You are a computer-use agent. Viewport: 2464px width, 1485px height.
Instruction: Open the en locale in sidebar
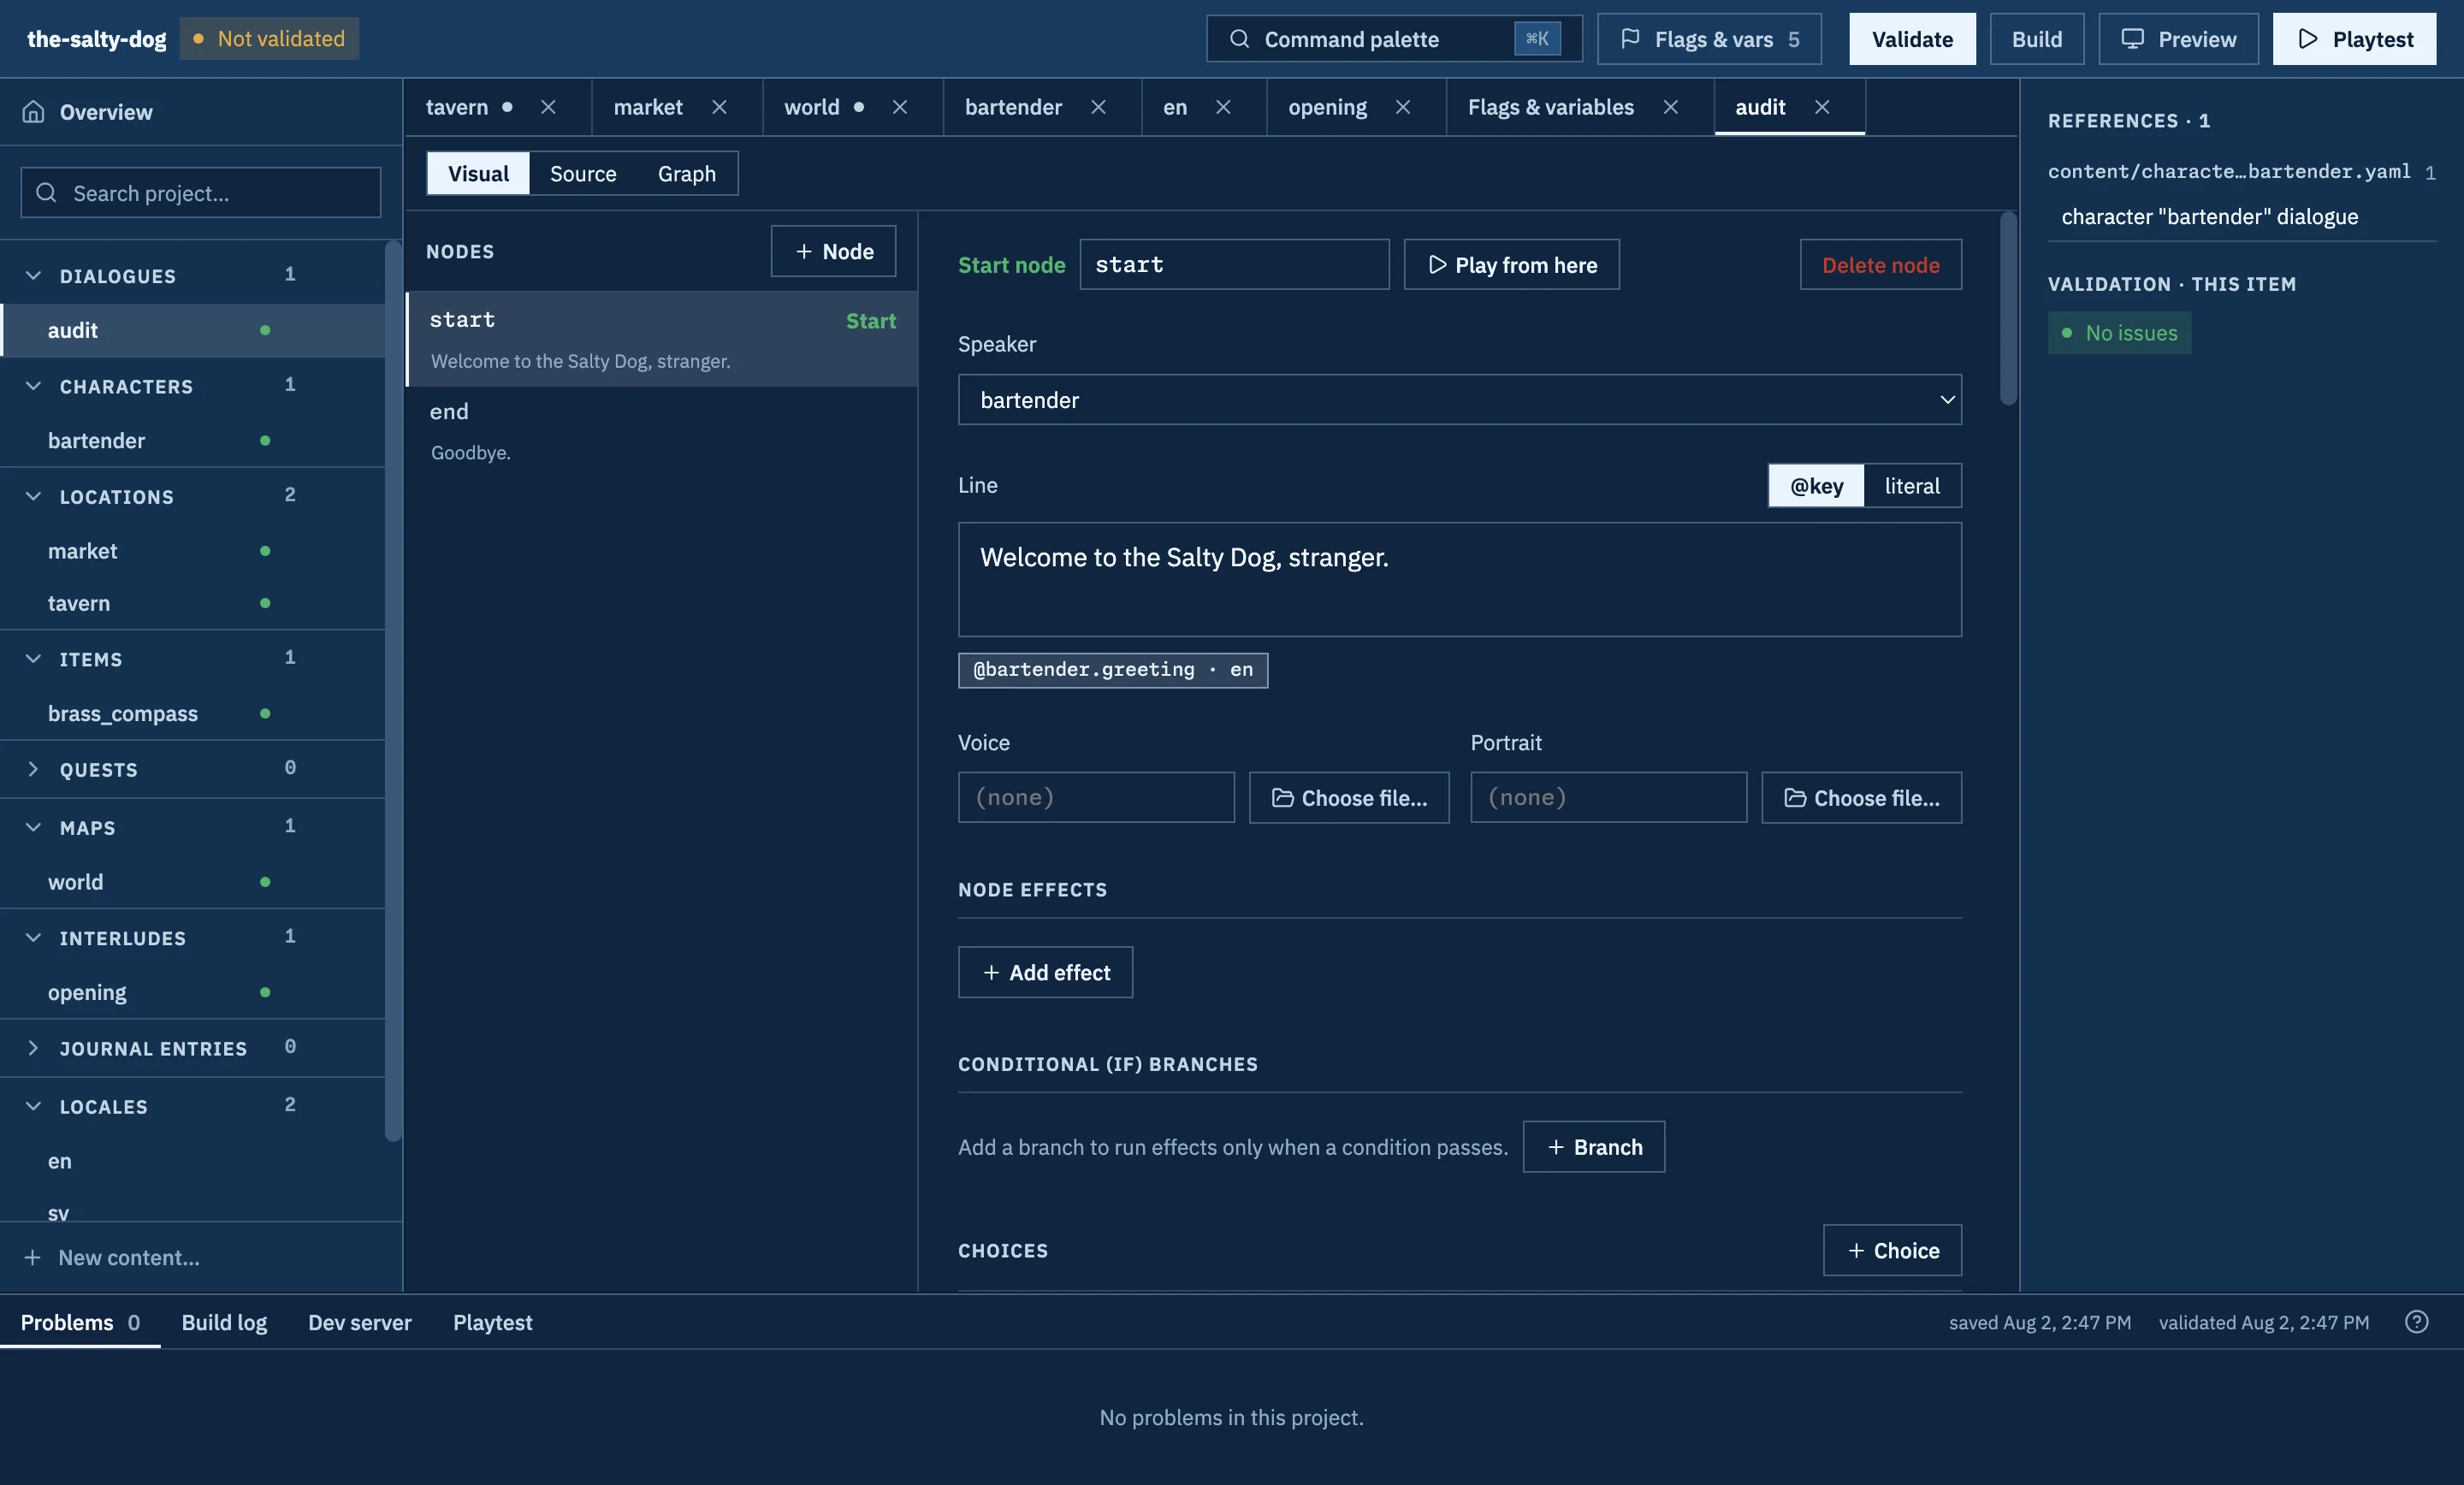(192, 1161)
